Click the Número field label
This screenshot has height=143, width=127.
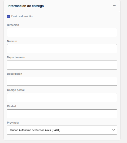[x=12, y=41]
